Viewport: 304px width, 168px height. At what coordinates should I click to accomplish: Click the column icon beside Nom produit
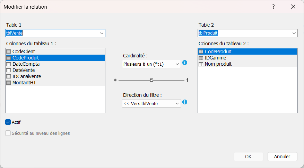(x=201, y=64)
